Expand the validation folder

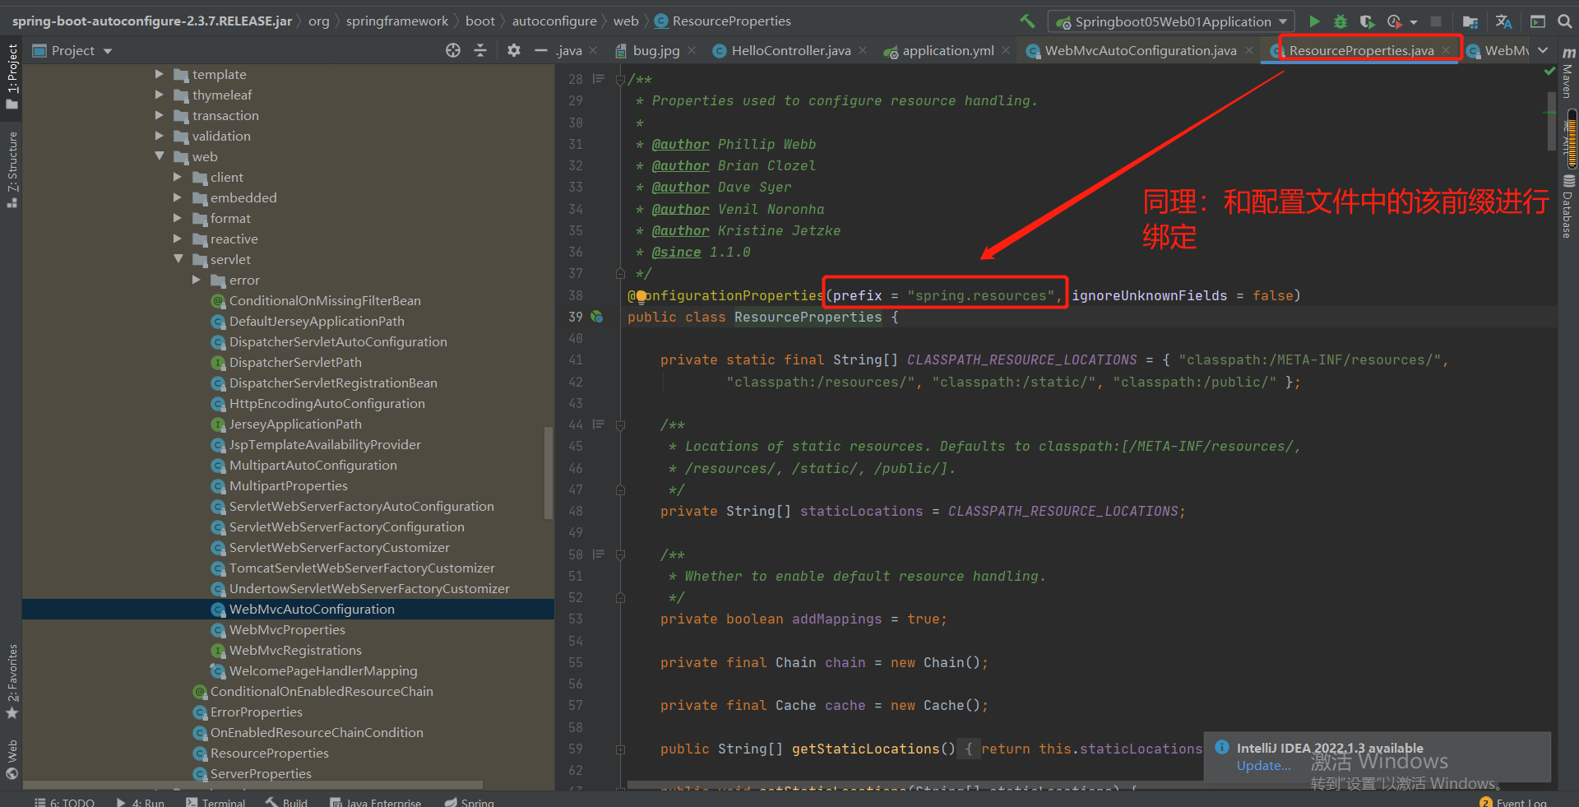click(x=160, y=136)
